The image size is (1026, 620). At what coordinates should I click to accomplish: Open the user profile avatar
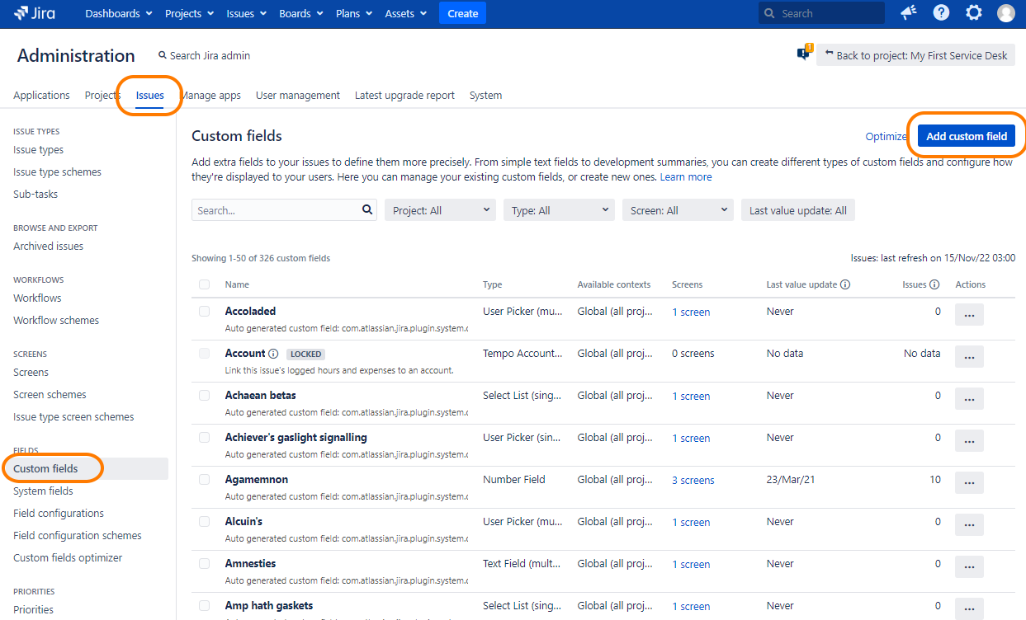click(1005, 13)
